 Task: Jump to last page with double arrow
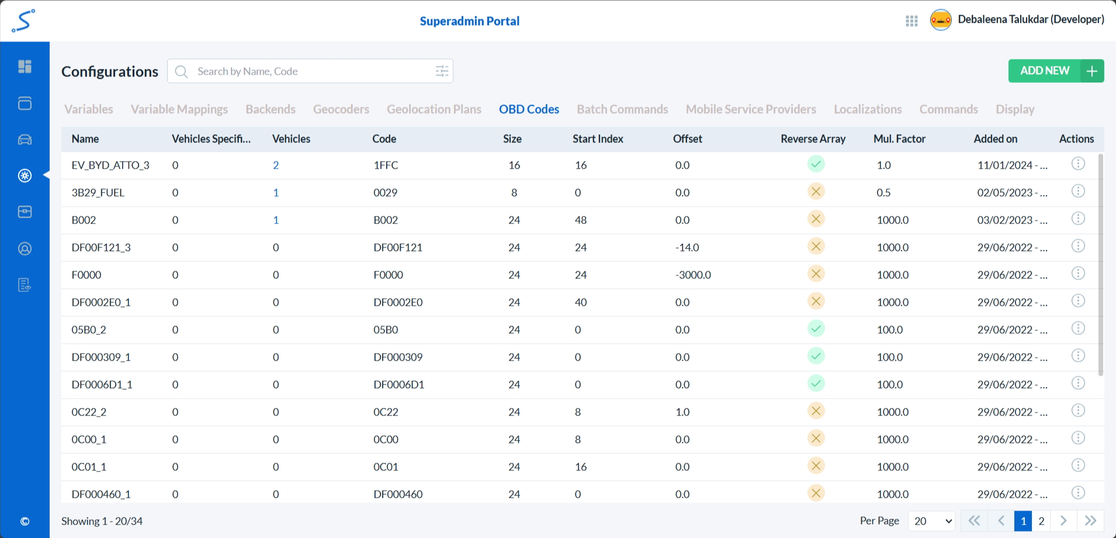1090,520
